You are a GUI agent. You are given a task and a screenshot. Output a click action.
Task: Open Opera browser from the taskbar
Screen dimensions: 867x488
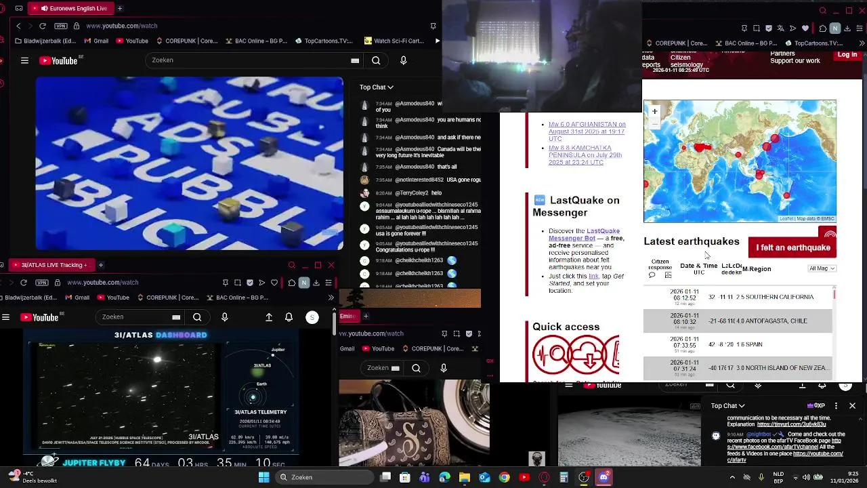[x=544, y=477]
